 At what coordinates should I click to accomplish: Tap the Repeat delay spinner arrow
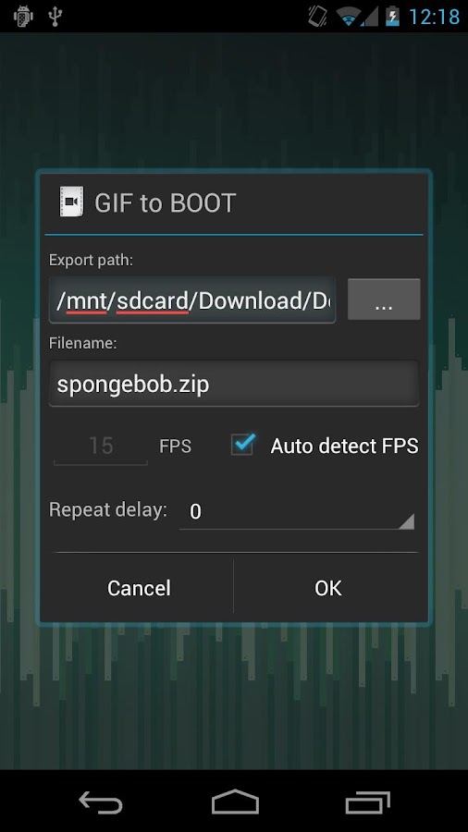point(406,521)
